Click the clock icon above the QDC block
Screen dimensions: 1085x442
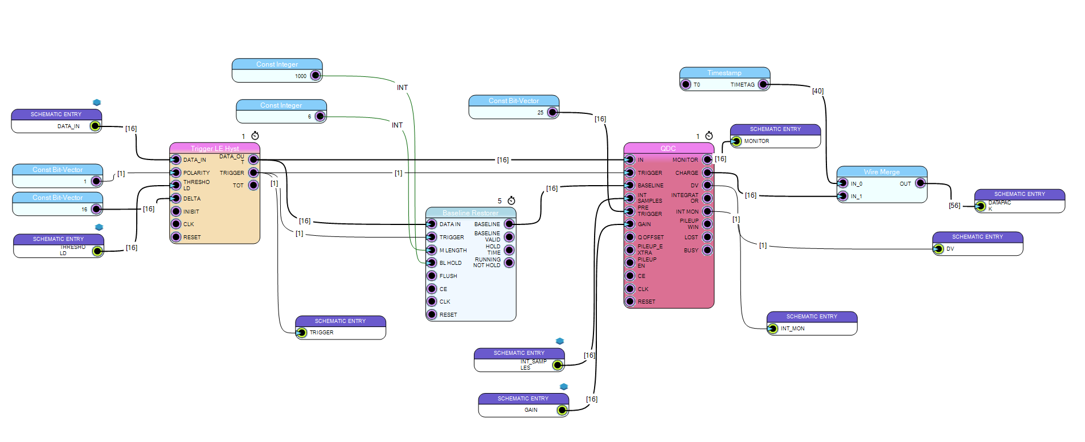(x=709, y=136)
